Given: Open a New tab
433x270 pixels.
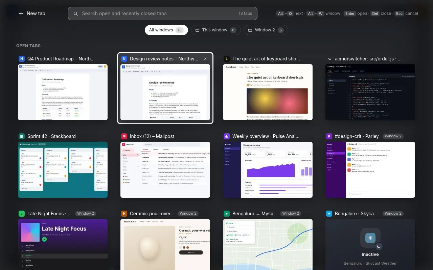Looking at the screenshot, I should pos(32,13).
